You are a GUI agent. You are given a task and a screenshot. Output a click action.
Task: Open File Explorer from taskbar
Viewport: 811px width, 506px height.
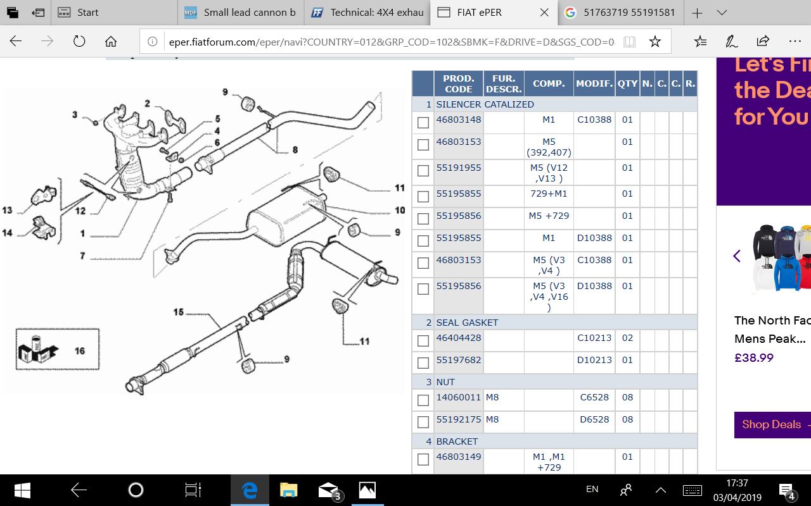tap(289, 490)
